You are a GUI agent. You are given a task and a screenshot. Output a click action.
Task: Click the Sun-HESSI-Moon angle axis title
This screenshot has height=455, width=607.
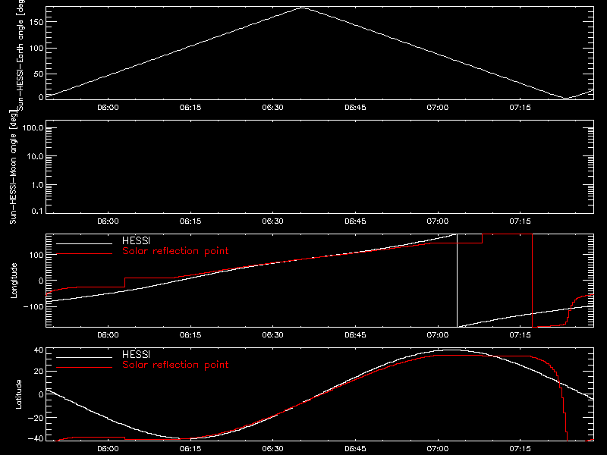(13, 167)
